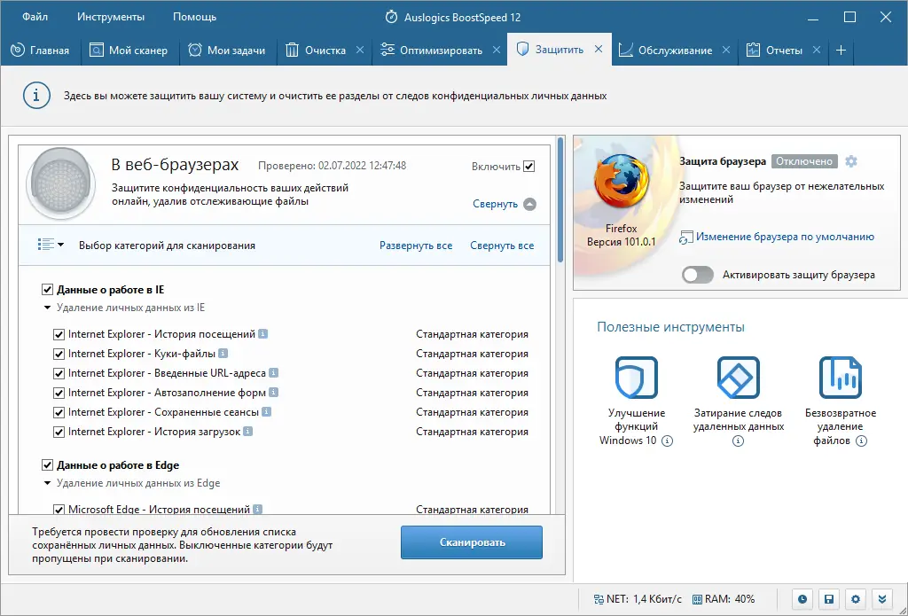
Task: Open settings gear in status bar
Action: (856, 599)
